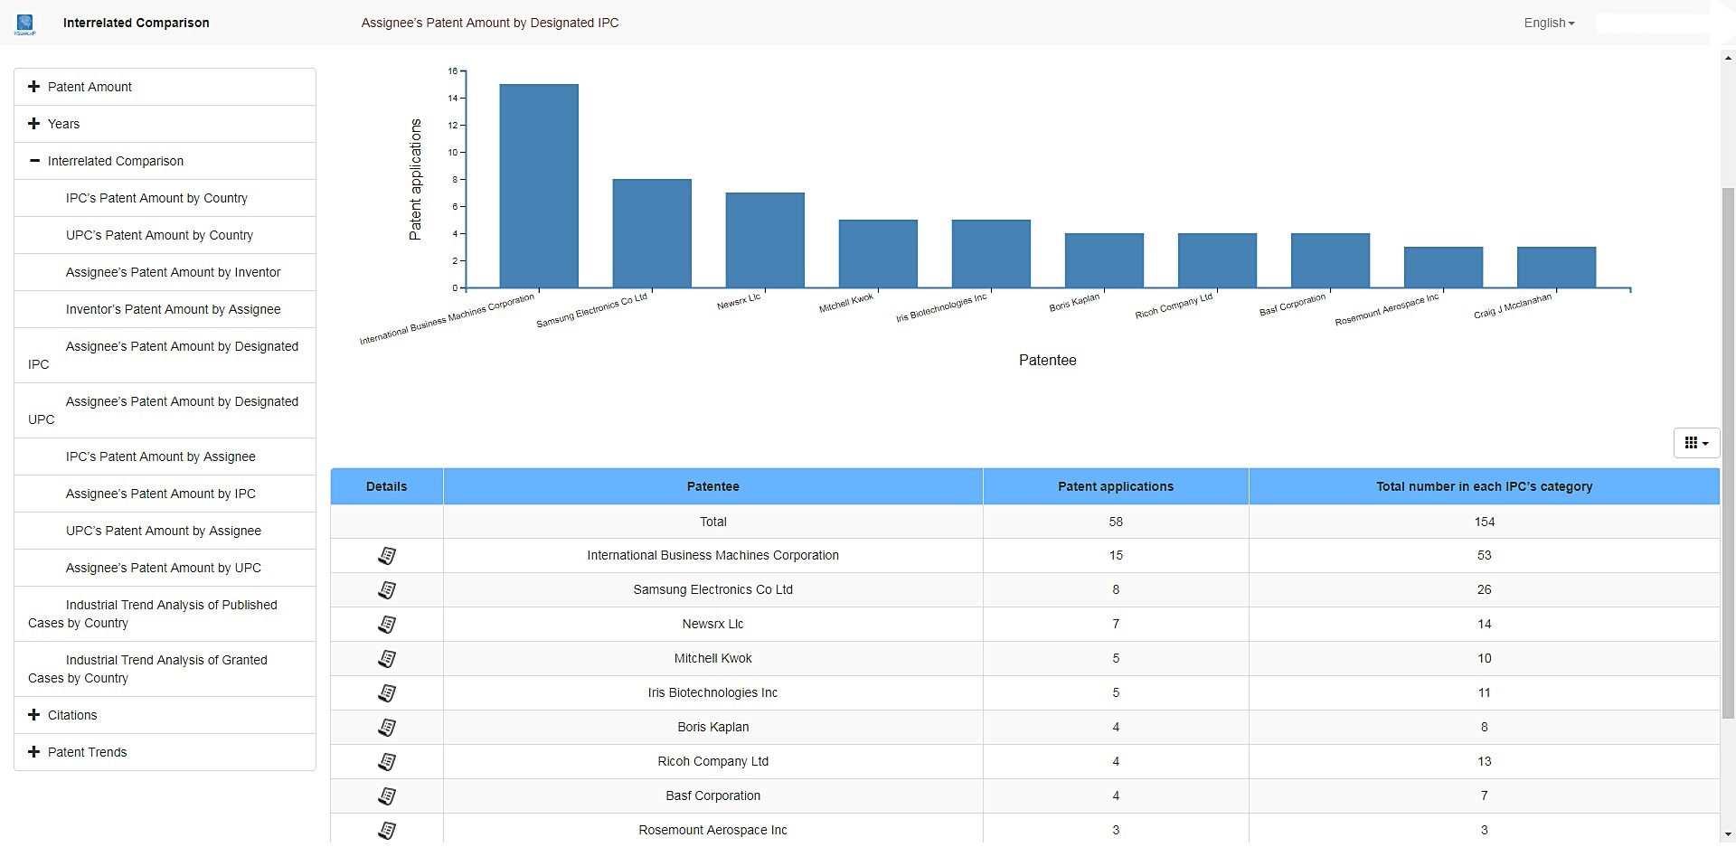Image resolution: width=1736 pixels, height=847 pixels.
Task: Click the Total patent applications value 58
Action: tap(1116, 522)
